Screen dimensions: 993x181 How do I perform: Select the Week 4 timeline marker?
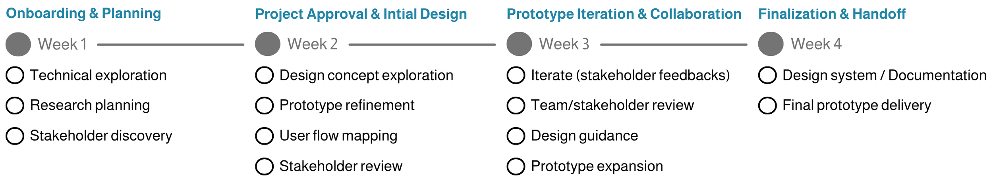(771, 44)
